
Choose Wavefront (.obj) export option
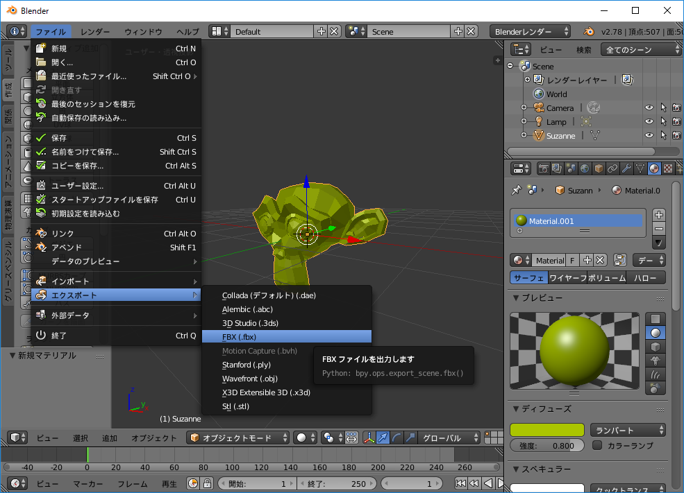(287, 379)
